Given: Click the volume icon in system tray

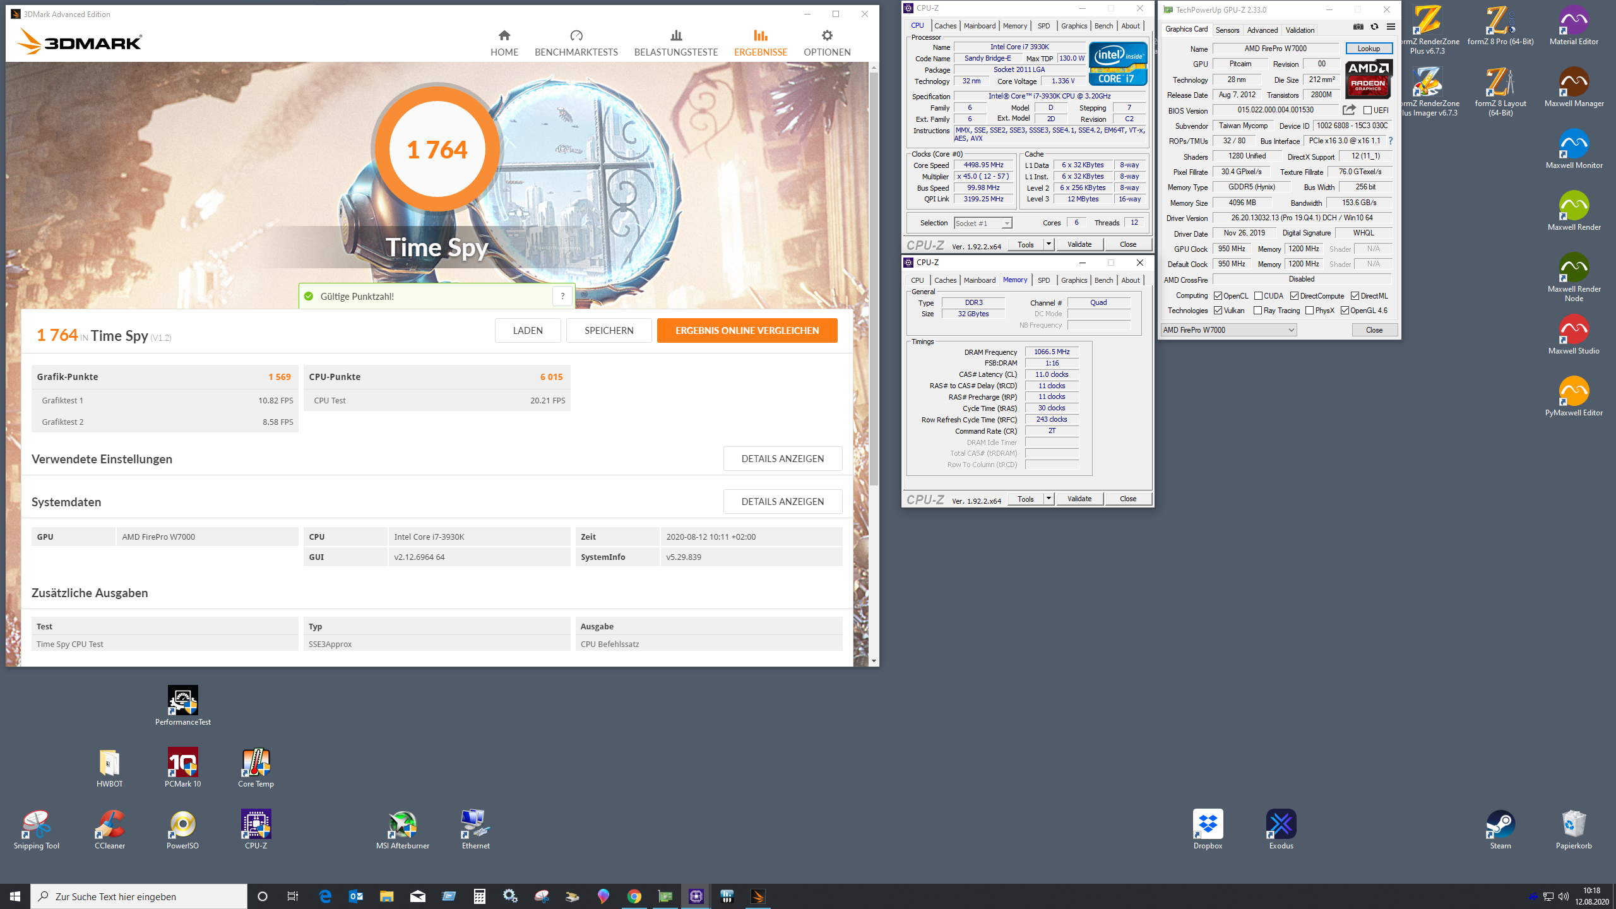Looking at the screenshot, I should (1564, 896).
